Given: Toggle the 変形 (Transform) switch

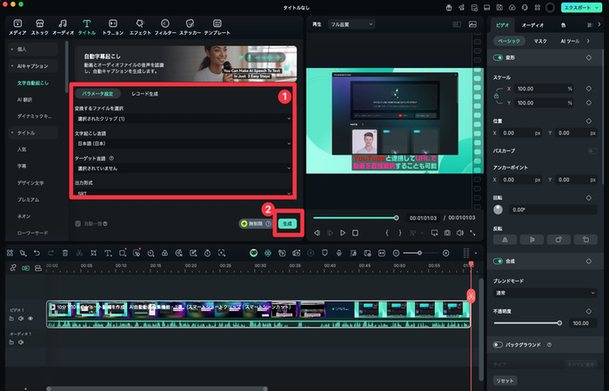Looking at the screenshot, I should (499, 57).
